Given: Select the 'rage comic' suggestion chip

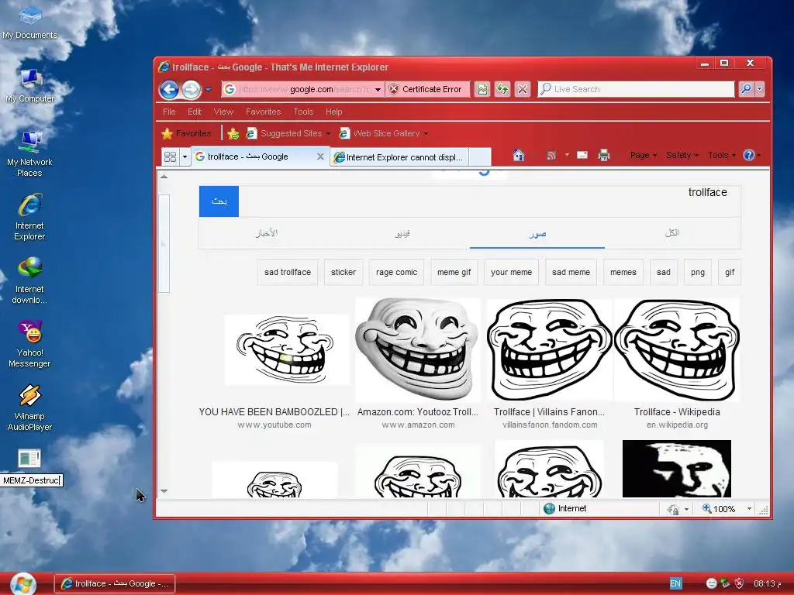Looking at the screenshot, I should click(x=396, y=272).
